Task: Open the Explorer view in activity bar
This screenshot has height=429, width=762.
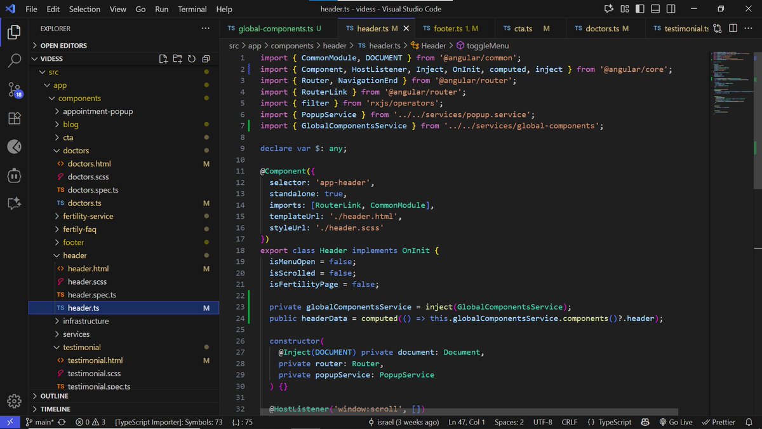Action: click(x=14, y=32)
